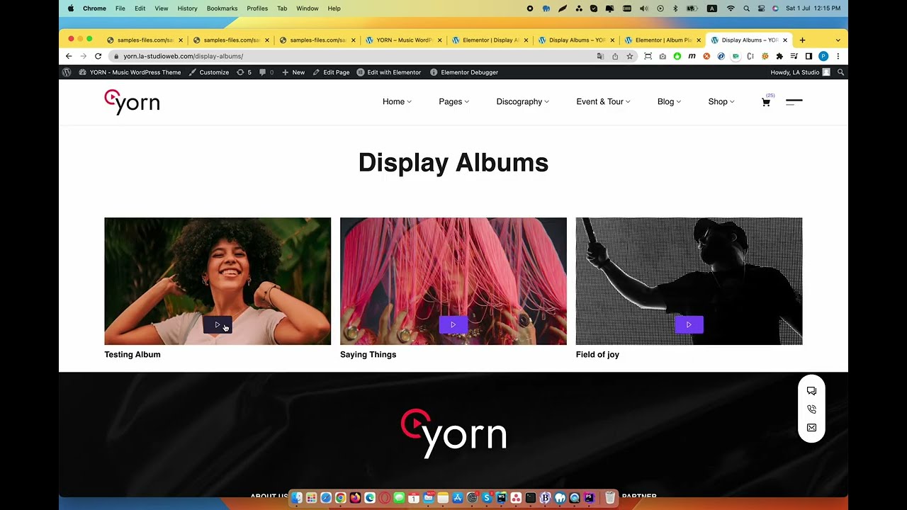Click the translate page icon
The image size is (907, 510).
pos(600,56)
